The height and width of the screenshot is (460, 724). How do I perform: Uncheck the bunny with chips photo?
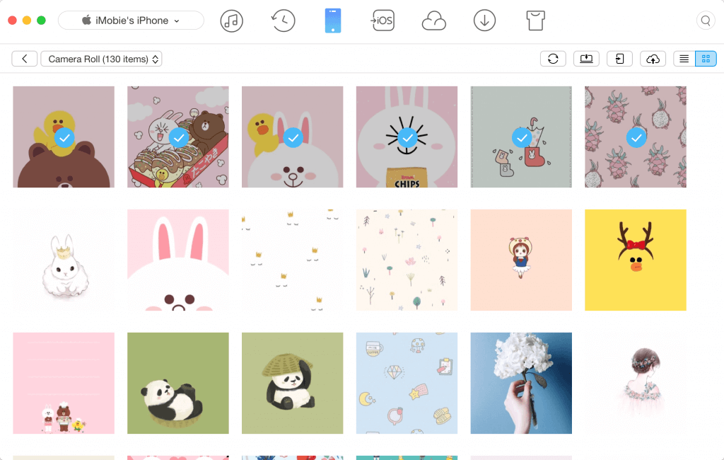407,137
